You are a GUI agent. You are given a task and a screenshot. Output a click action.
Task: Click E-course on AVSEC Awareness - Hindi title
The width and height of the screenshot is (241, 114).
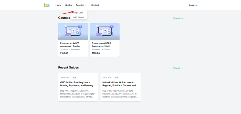click(x=101, y=45)
